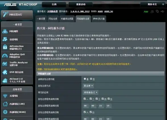Select 否 to disable packet filter
The image size is (167, 120).
[x=91, y=79]
